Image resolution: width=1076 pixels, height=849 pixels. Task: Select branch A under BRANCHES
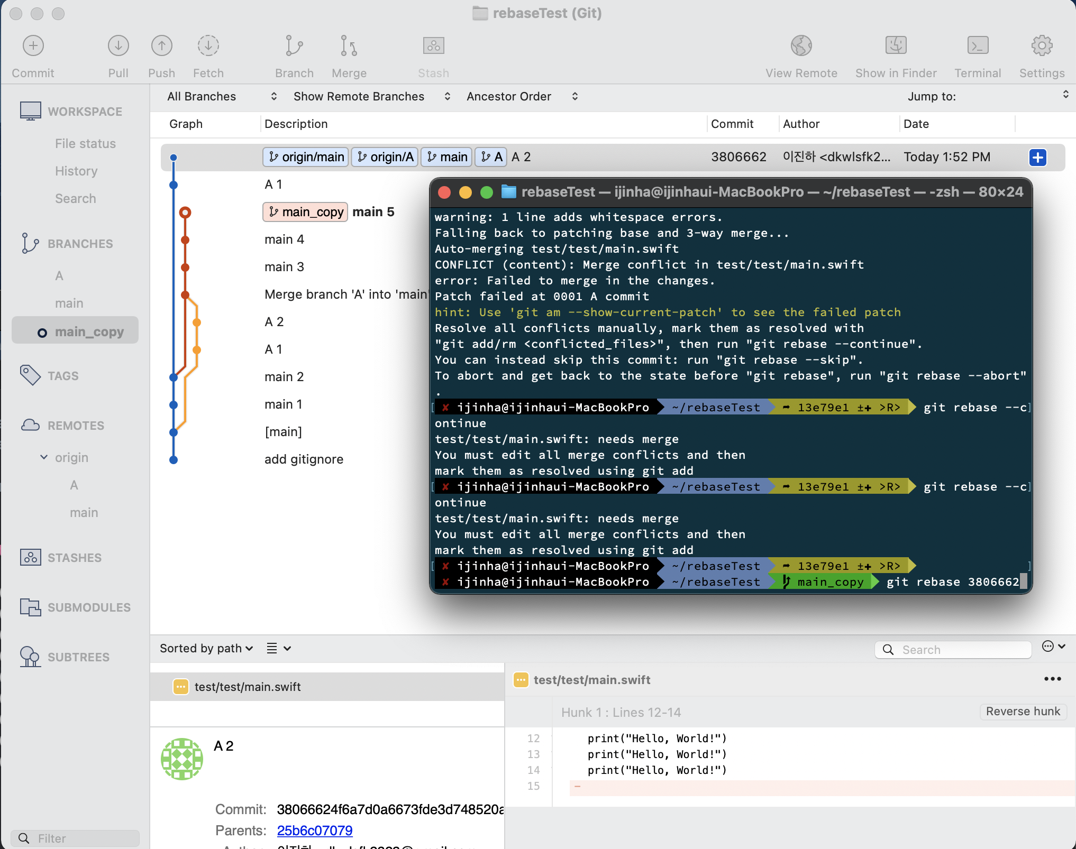coord(59,275)
